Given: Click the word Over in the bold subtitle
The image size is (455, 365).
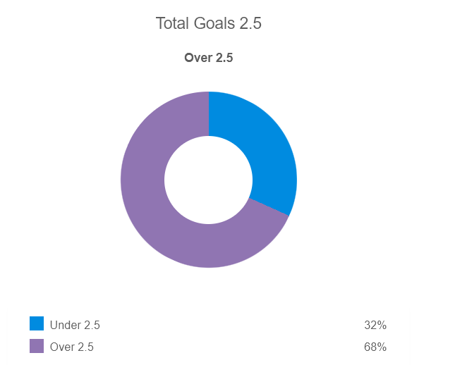Looking at the screenshot, I should coord(198,58).
